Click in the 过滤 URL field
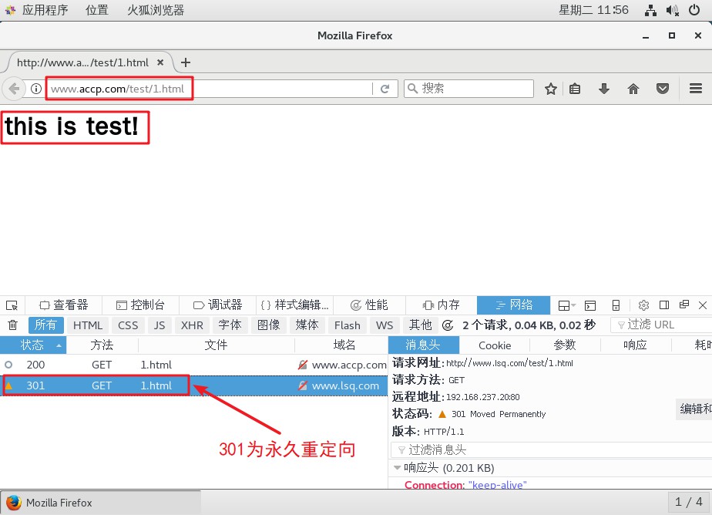 (x=662, y=325)
